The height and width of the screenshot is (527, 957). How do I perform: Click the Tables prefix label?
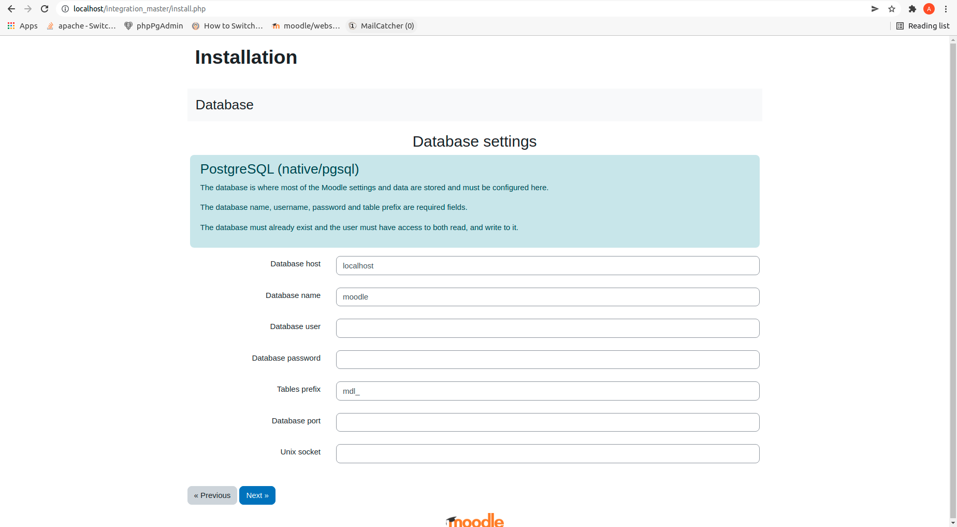299,389
